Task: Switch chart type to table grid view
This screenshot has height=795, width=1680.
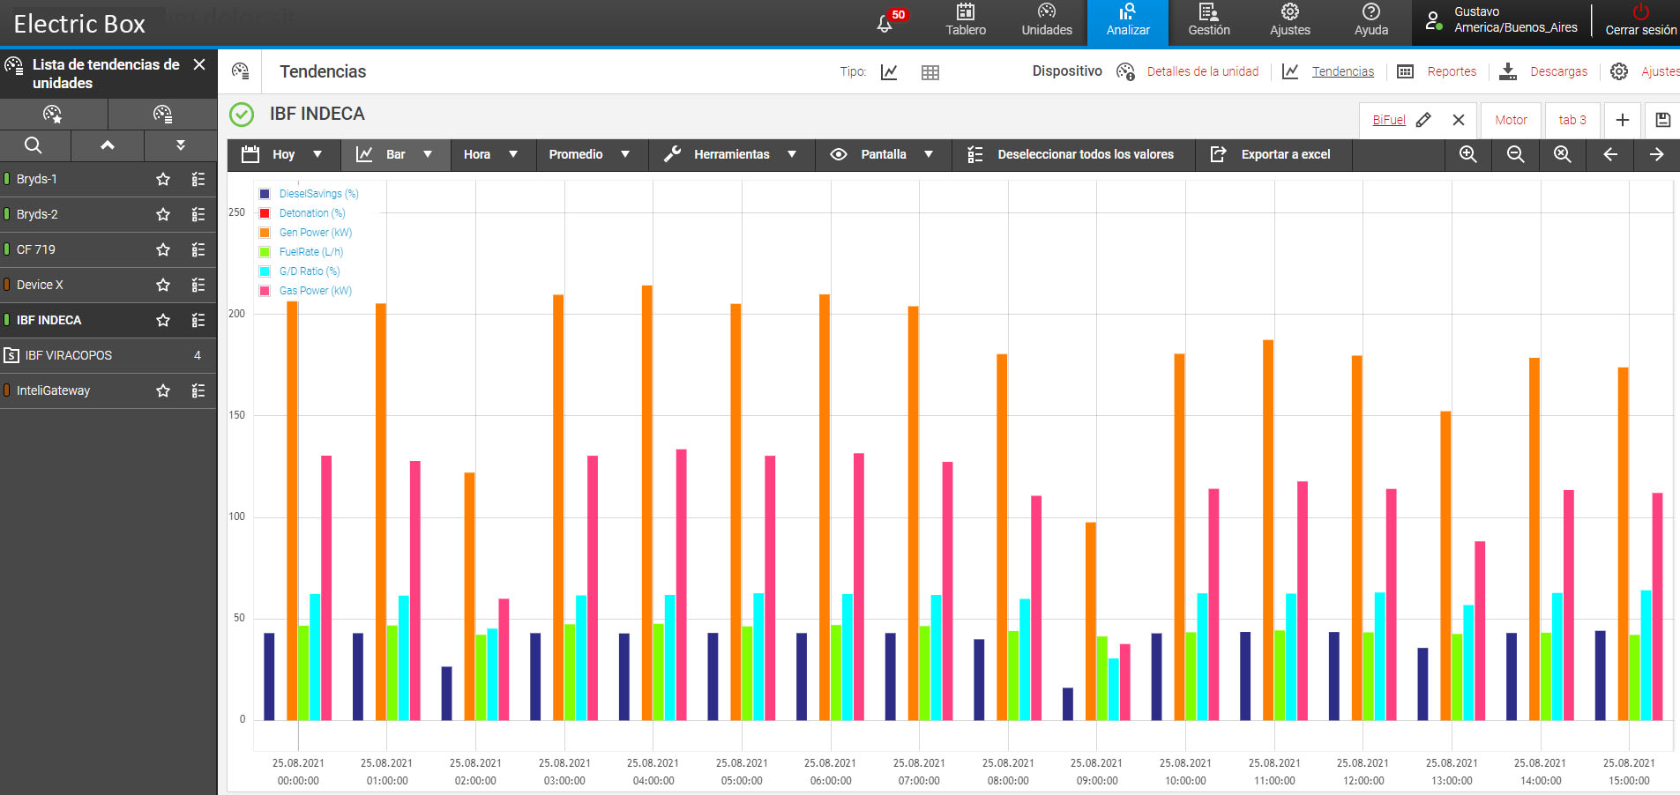Action: (930, 72)
